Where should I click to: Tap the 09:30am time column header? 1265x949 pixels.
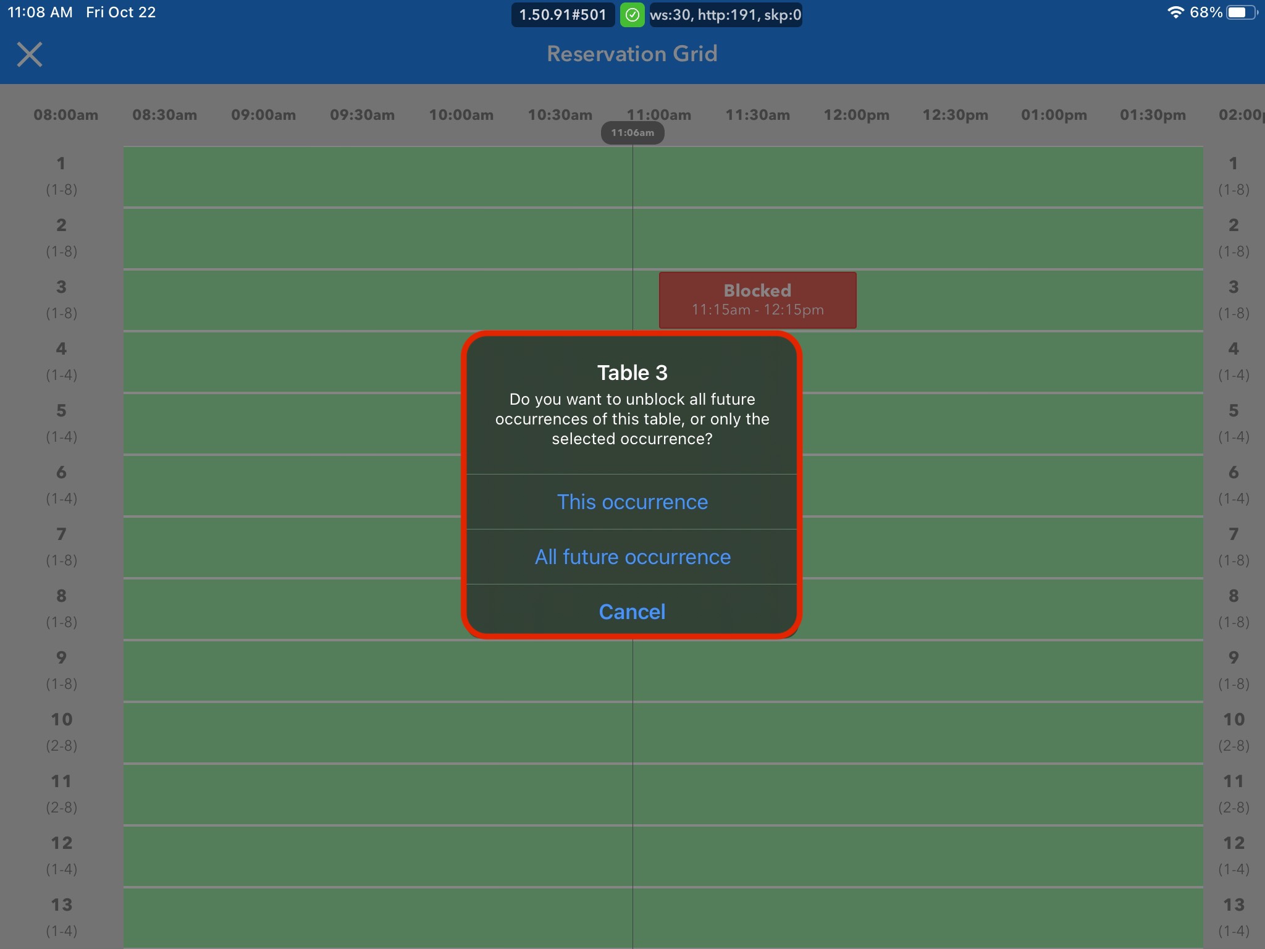[x=362, y=115]
